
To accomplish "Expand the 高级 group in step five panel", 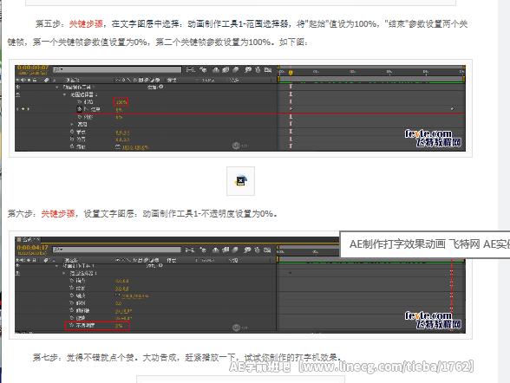I will click(x=72, y=124).
